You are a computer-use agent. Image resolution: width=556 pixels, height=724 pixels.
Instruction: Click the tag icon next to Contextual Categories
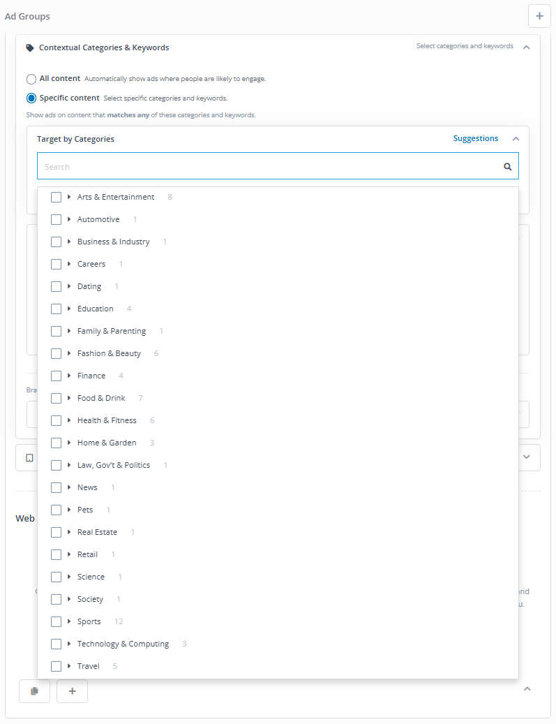click(30, 48)
